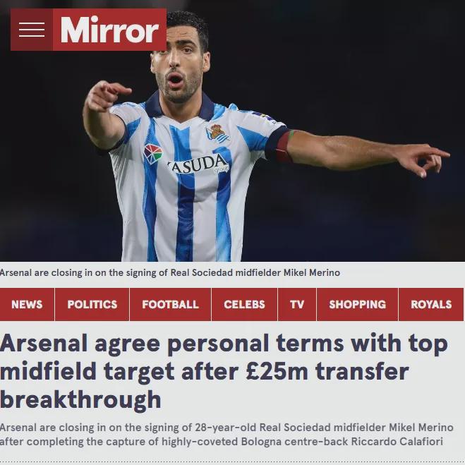This screenshot has height=465, width=465.
Task: Open the TV section
Action: tap(297, 304)
